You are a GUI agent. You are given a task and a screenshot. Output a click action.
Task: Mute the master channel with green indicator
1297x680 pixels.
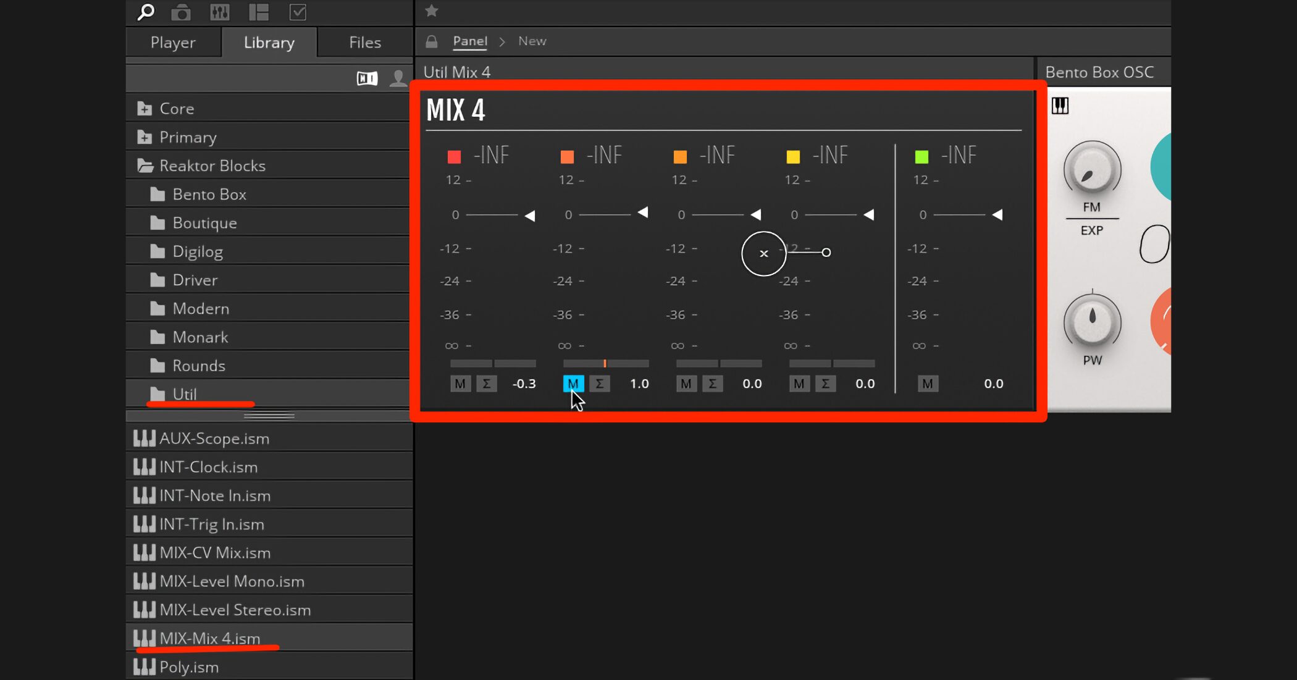pos(928,384)
